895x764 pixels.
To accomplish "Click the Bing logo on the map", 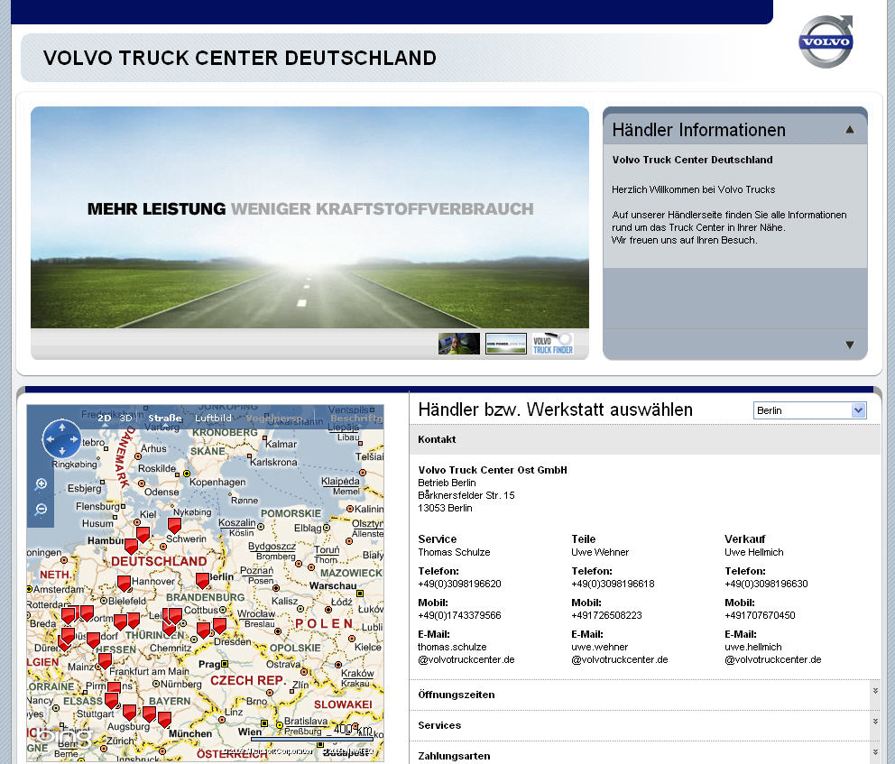I will pos(64,737).
